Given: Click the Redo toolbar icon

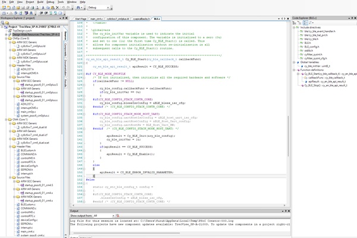Looking at the screenshot, I should point(68,8).
